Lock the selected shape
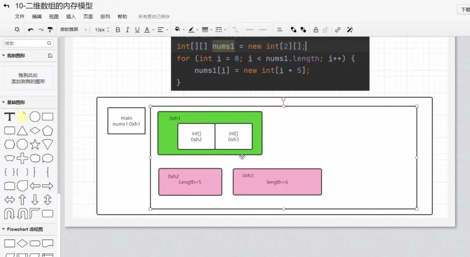 point(316,30)
